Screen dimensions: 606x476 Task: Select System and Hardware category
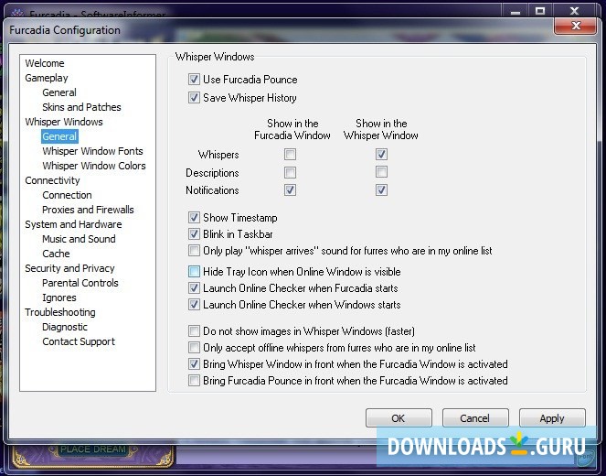pyautogui.click(x=73, y=224)
